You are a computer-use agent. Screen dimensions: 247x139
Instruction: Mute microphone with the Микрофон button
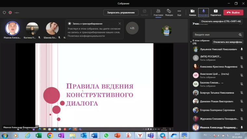[x=203, y=12]
